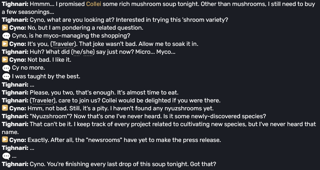Click the speech bubble beside "myco-managing the shopping"
This screenshot has height=170, width=320.
[6, 36]
